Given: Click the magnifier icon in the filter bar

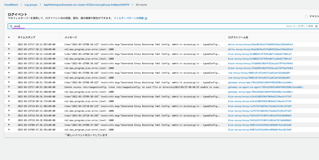Looking at the screenshot, I should point(11,26).
